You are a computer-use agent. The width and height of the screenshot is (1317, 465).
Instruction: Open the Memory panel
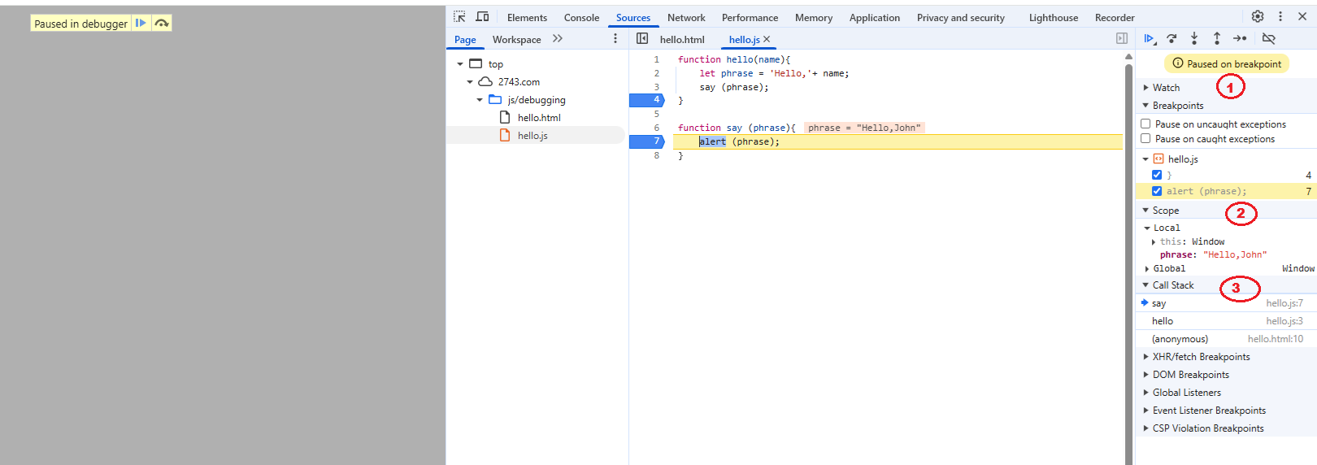point(814,17)
